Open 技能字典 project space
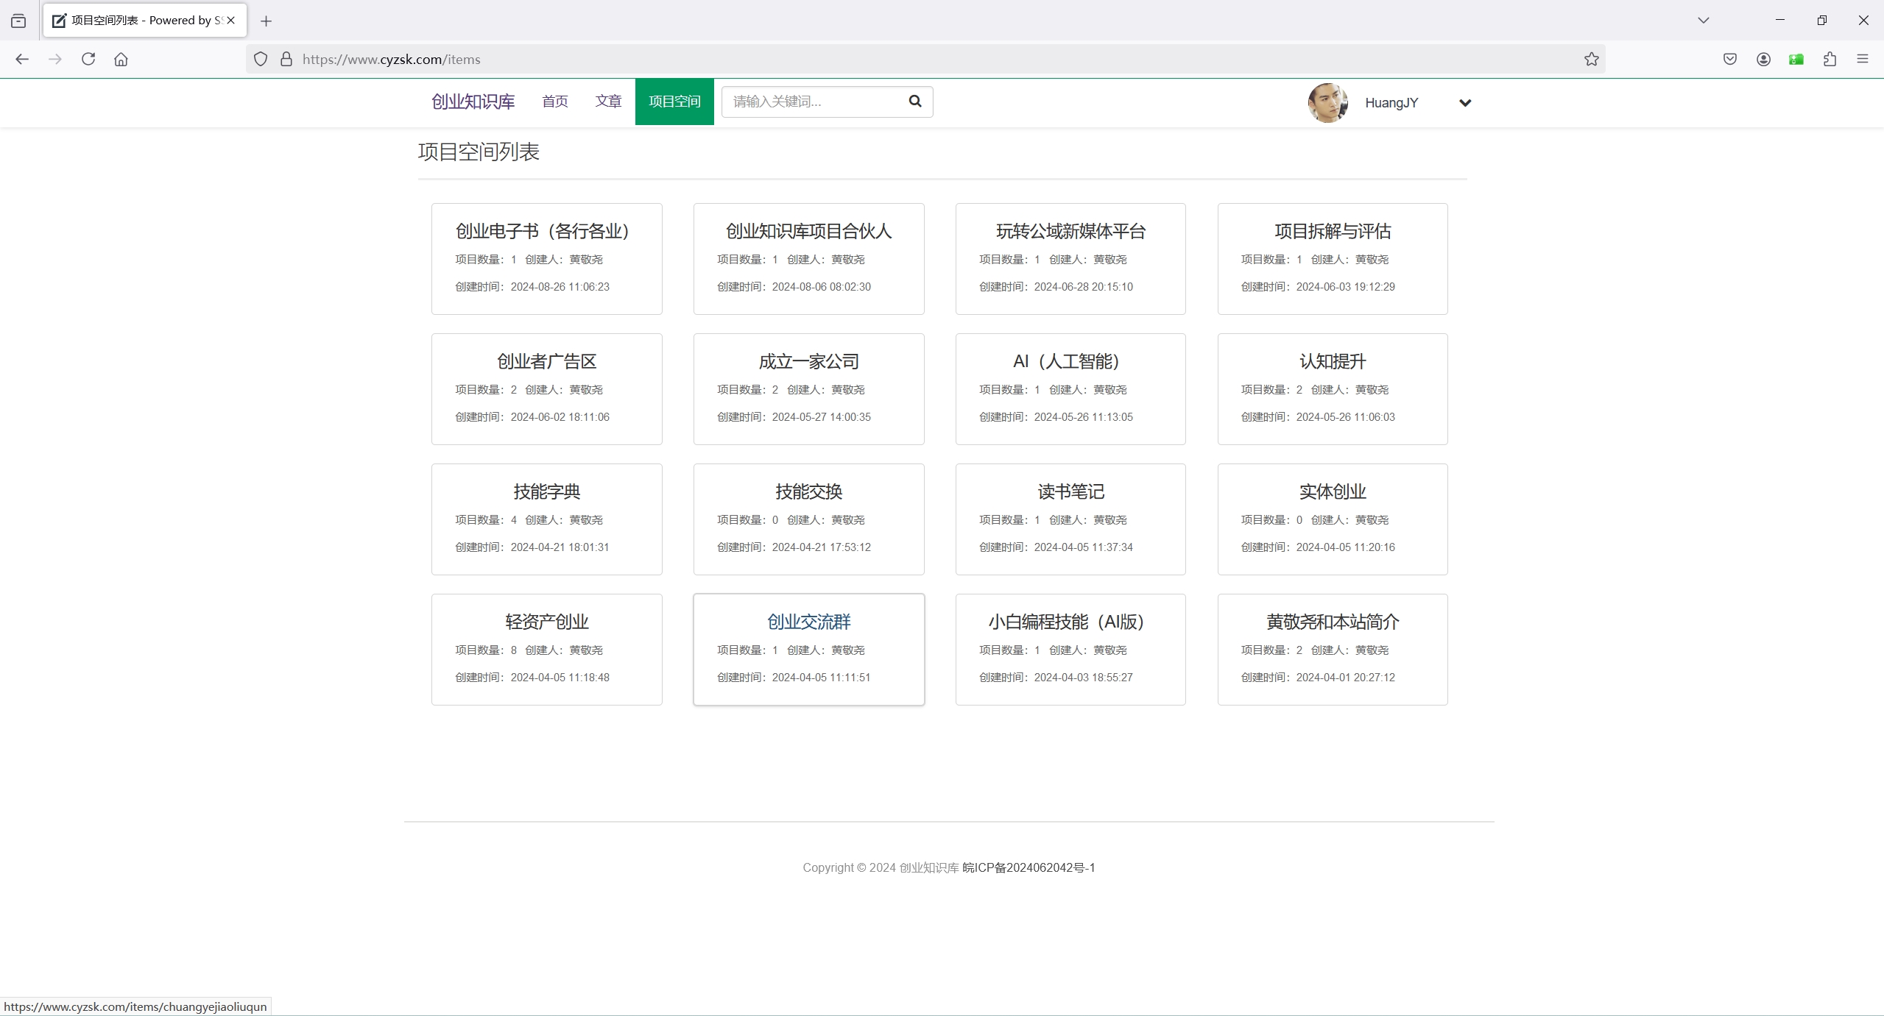 (546, 491)
